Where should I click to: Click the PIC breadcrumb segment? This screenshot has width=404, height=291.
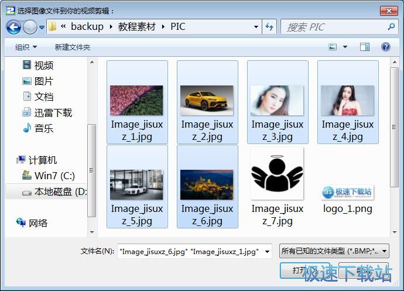pyautogui.click(x=178, y=26)
